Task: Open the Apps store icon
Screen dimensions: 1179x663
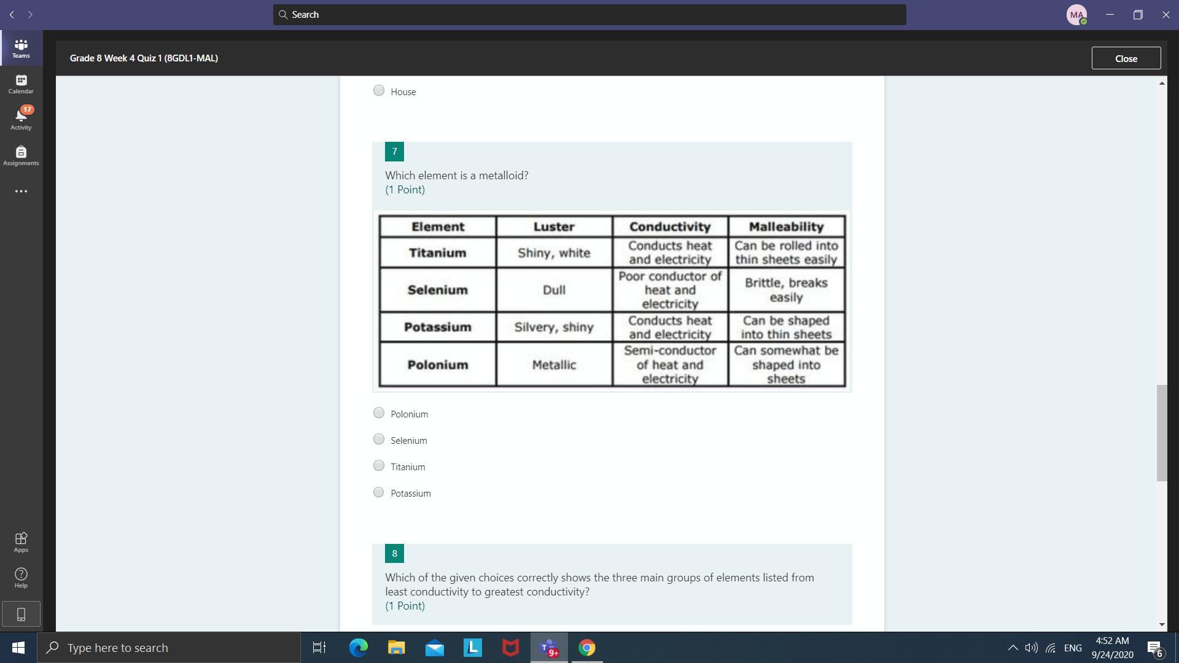Action: [21, 541]
